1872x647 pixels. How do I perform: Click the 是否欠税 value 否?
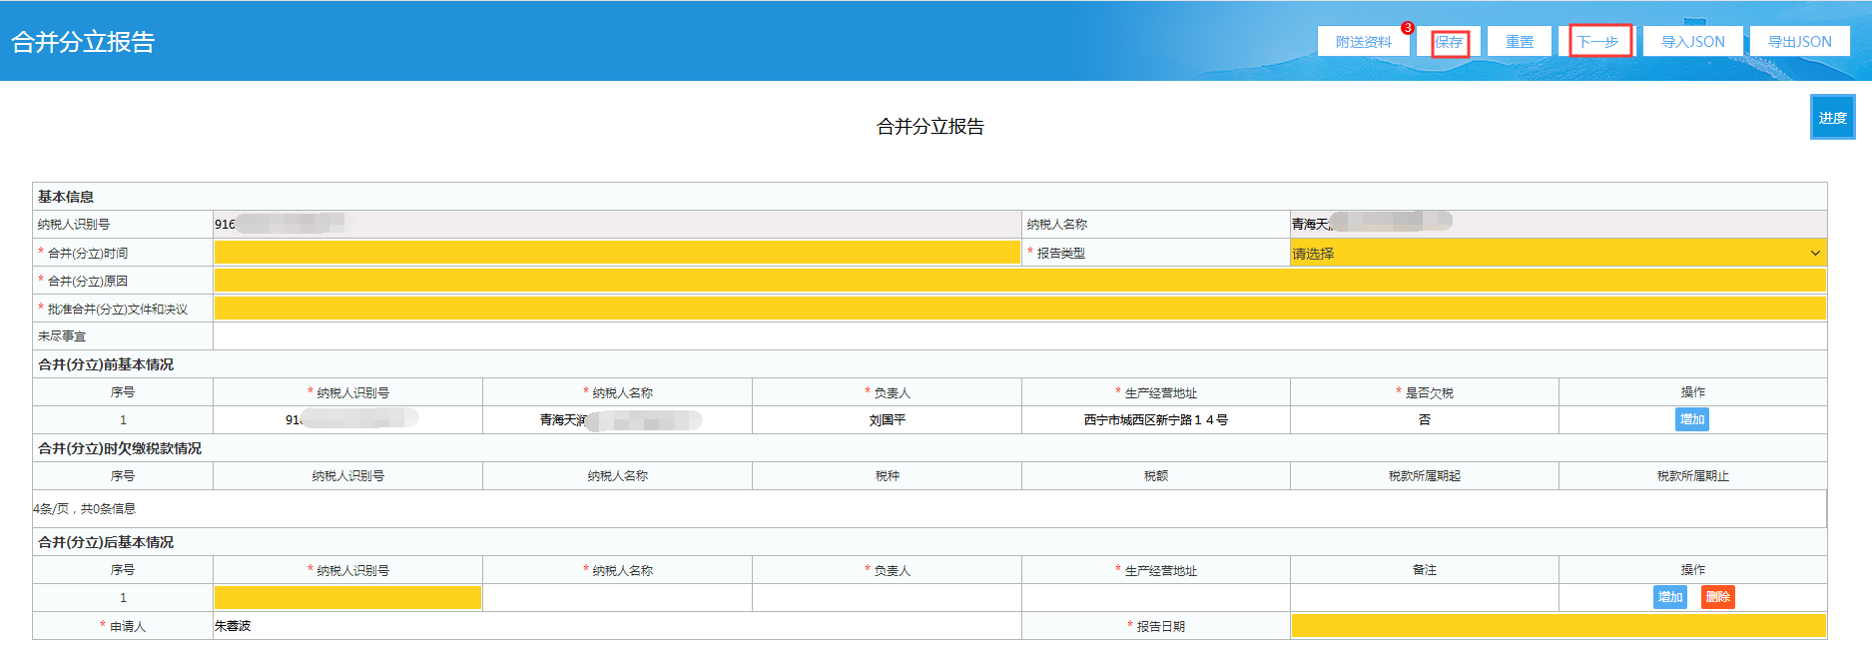(x=1425, y=420)
